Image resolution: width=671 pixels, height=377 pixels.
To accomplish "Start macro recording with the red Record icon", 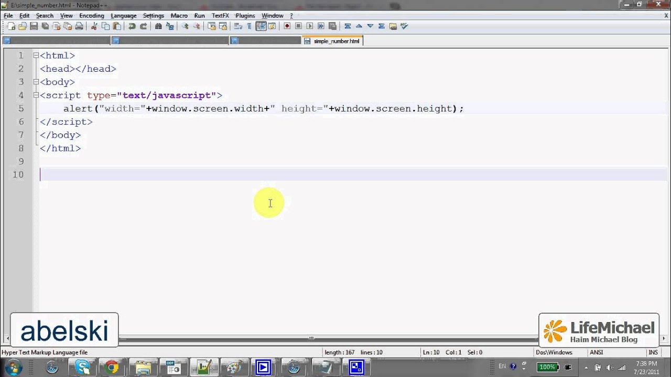I will 287,26.
